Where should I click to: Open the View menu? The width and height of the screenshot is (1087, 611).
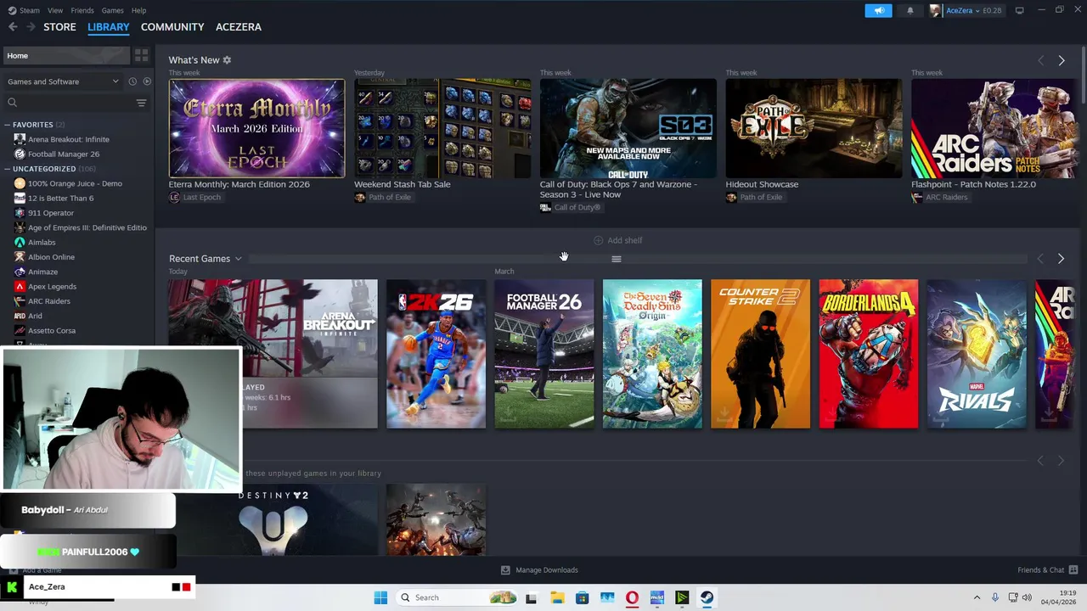tap(55, 10)
